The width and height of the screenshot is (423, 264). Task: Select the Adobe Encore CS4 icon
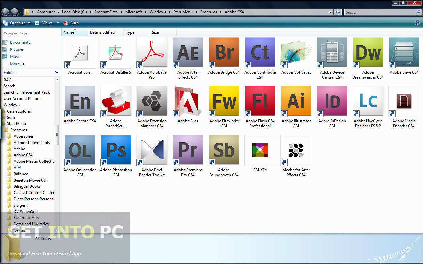pos(80,102)
